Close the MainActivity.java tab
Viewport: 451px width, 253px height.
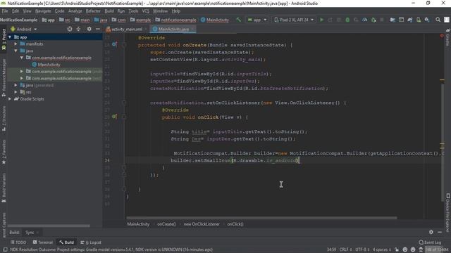tap(192, 29)
